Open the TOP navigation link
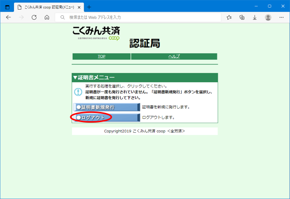The height and width of the screenshot is (199, 290). pyautogui.click(x=101, y=56)
